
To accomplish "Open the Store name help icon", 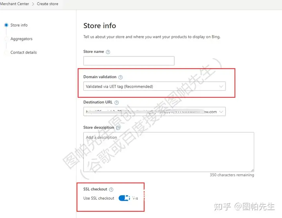I will [108, 52].
